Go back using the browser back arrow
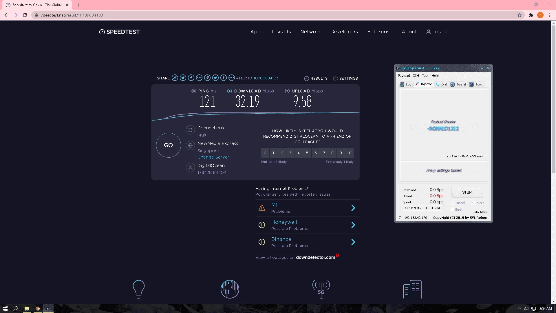The width and height of the screenshot is (556, 313). click(6, 15)
